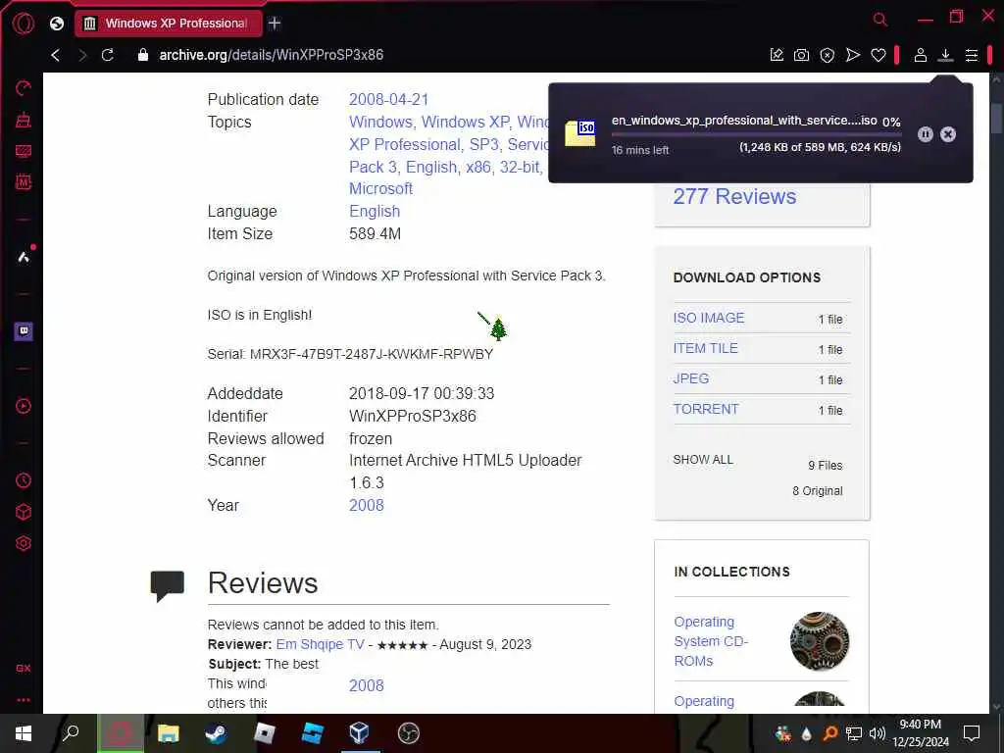The image size is (1004, 753).
Task: Open the Opera GX main menu logo
Action: (x=24, y=24)
